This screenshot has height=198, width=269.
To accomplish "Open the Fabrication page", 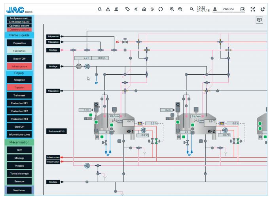I will 19,51.
